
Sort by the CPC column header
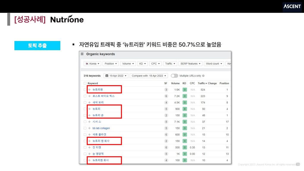click(192, 83)
